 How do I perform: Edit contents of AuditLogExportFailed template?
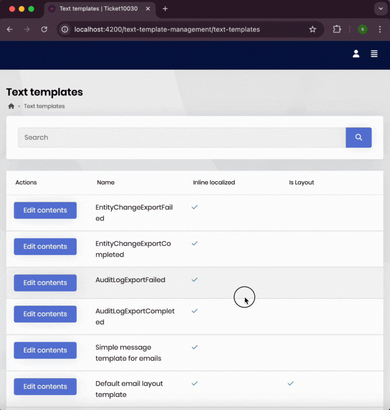coord(45,283)
